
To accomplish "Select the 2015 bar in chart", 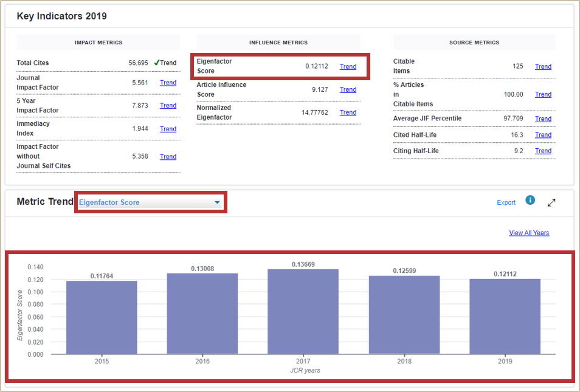I will point(102,317).
